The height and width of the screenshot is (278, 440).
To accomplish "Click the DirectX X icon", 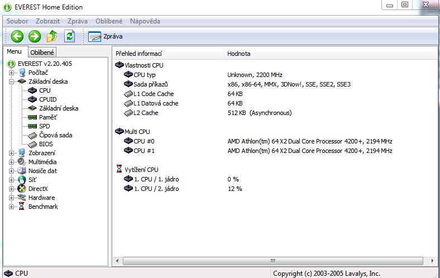I will point(22,189).
